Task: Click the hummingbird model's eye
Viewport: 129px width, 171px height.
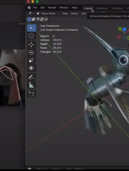Action: coord(123,60)
